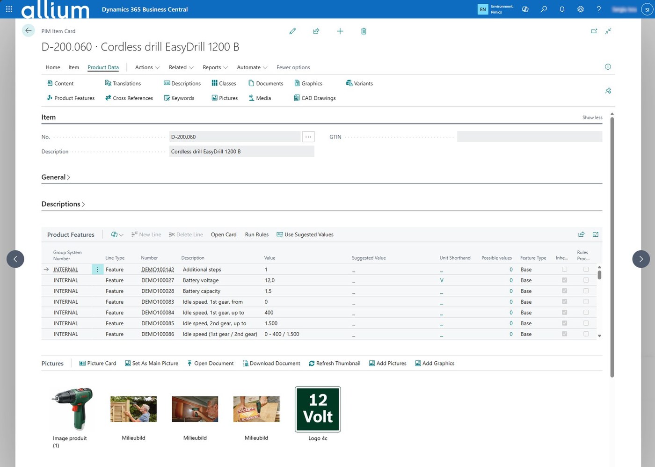Expand the General section

point(56,177)
